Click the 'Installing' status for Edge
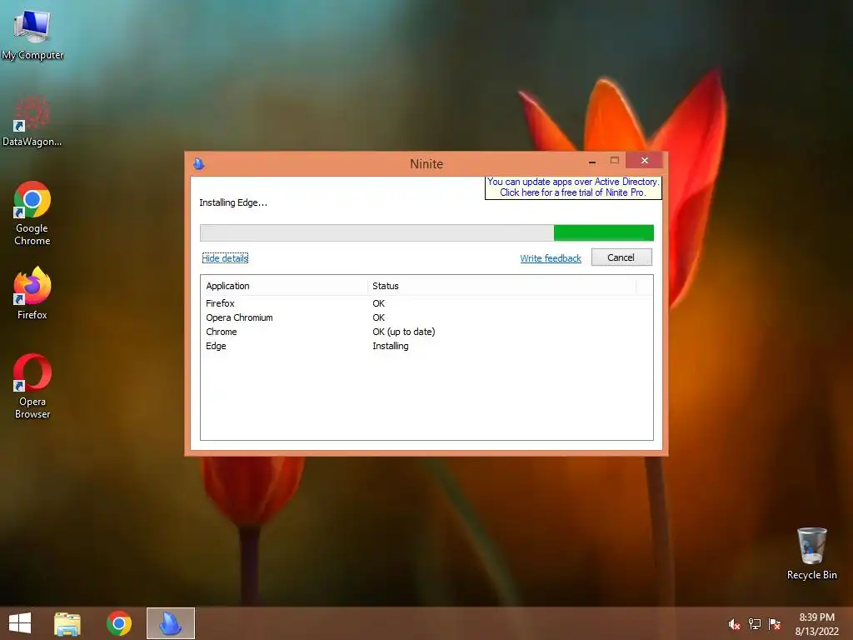The height and width of the screenshot is (640, 853). 391,346
